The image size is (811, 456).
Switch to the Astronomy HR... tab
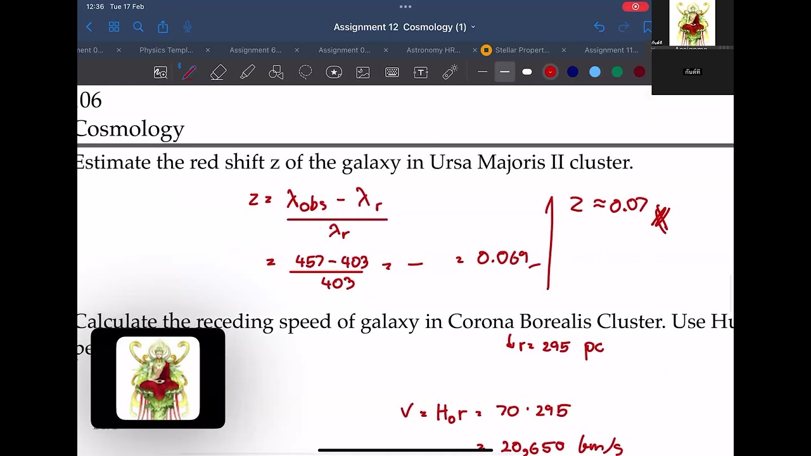pos(433,50)
